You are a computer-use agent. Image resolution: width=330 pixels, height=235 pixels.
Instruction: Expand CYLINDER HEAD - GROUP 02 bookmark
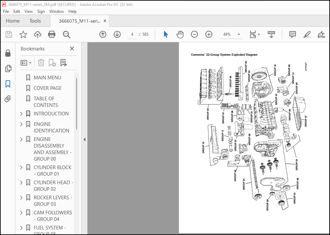[x=21, y=183]
